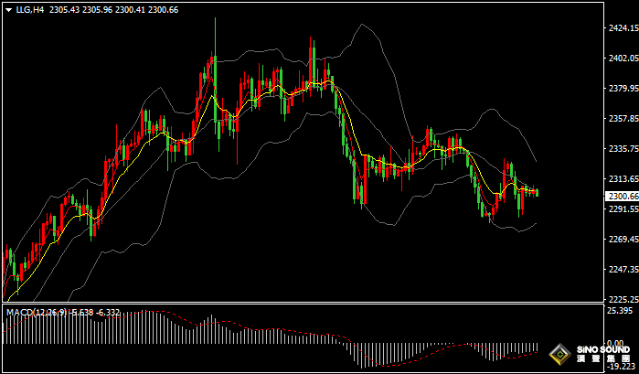Click the 2424.15 price axis label

tap(622, 28)
